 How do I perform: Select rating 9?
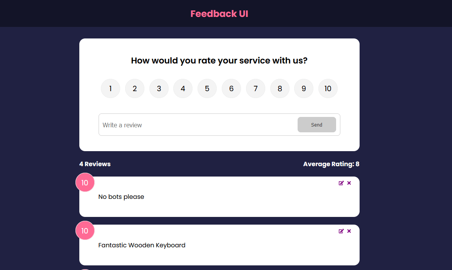(303, 88)
